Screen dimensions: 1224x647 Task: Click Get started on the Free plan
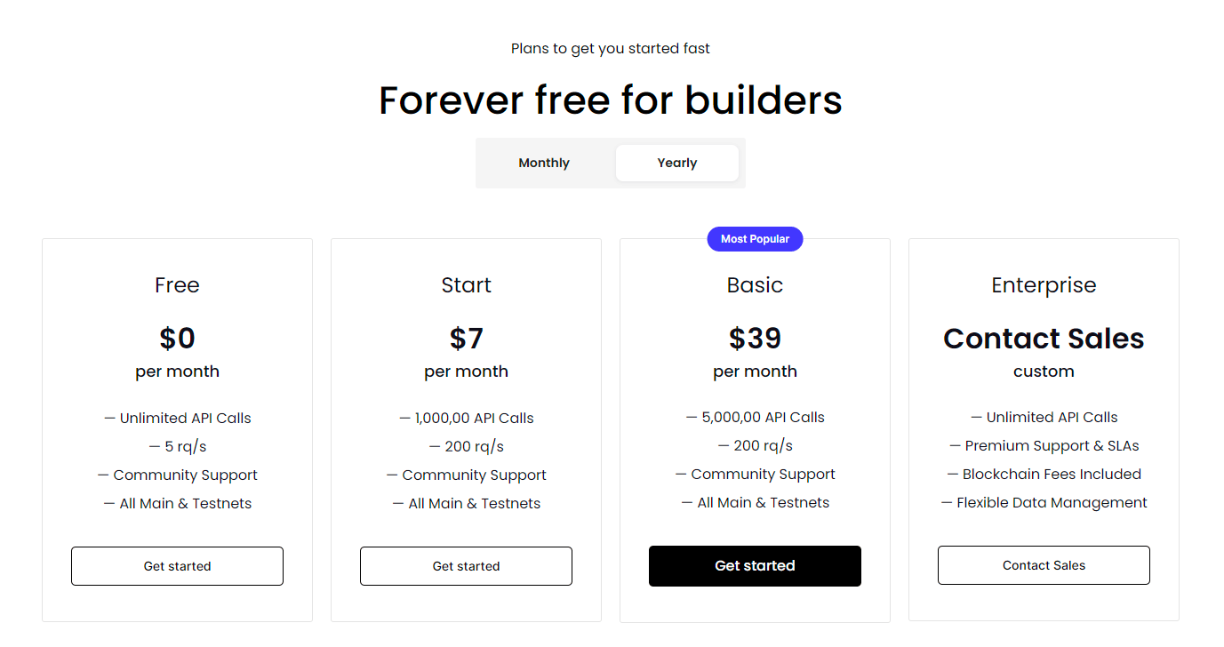tap(177, 566)
